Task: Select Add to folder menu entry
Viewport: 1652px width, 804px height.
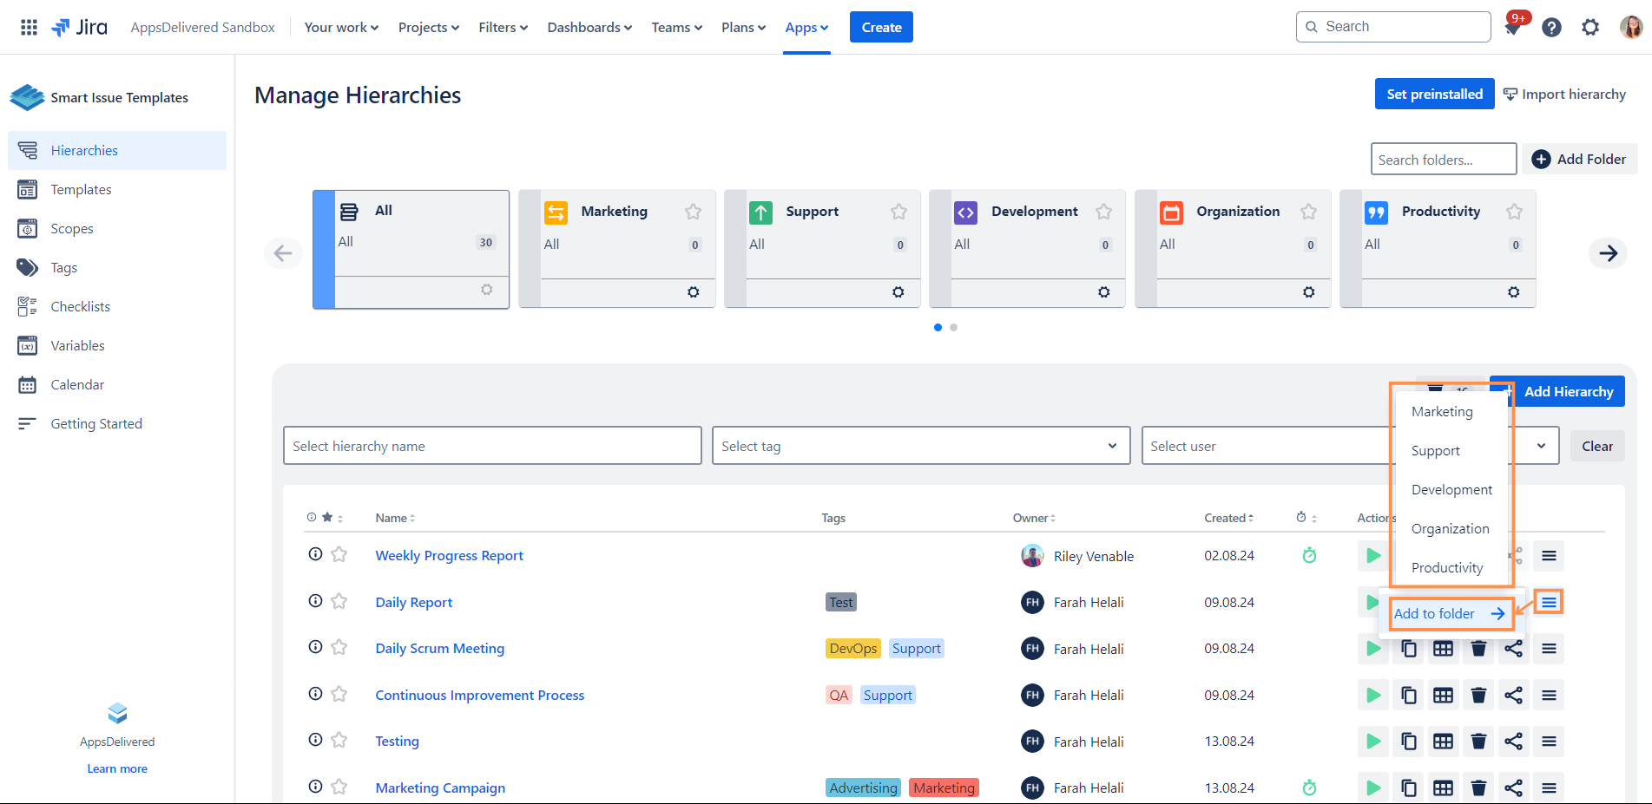Action: [x=1448, y=614]
